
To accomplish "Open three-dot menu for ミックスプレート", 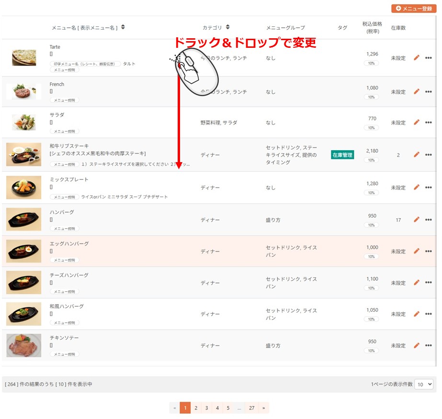I will (x=428, y=187).
